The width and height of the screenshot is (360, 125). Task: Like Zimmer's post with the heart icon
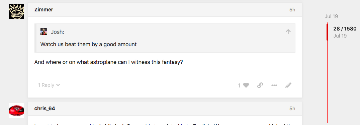(x=246, y=85)
